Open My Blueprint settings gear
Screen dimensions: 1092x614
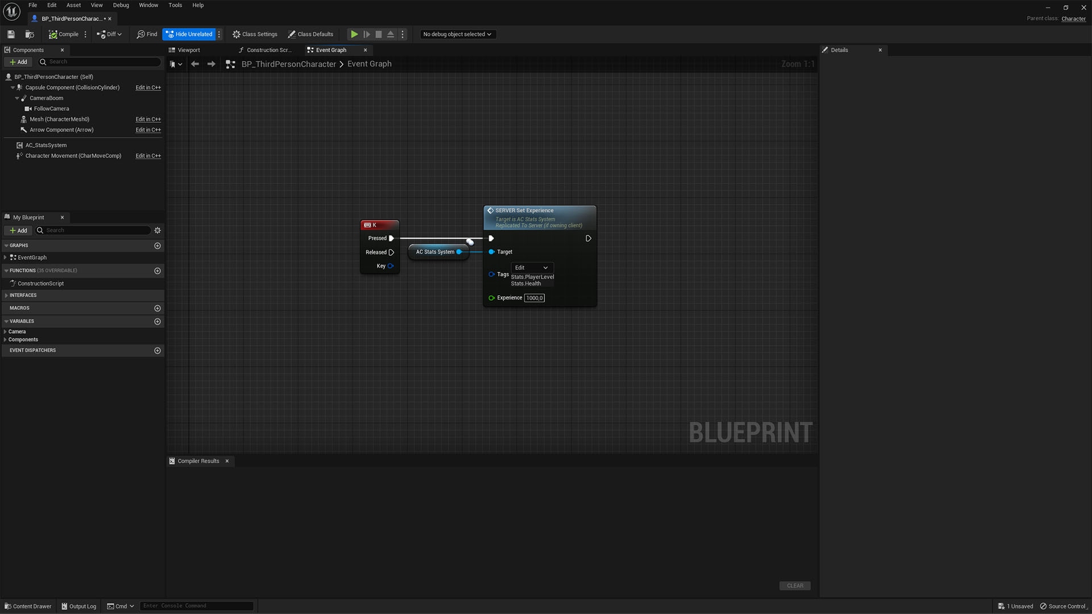click(158, 230)
